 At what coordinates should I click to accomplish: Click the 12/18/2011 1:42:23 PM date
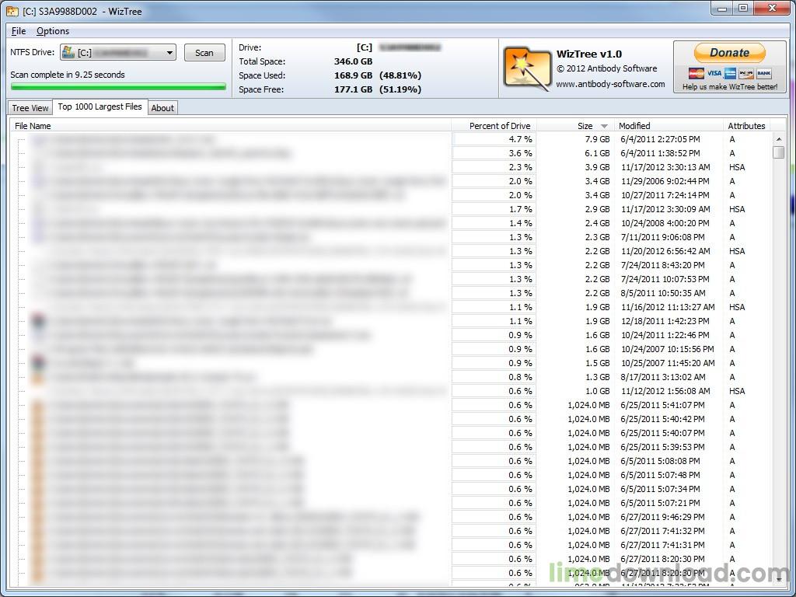coord(665,321)
